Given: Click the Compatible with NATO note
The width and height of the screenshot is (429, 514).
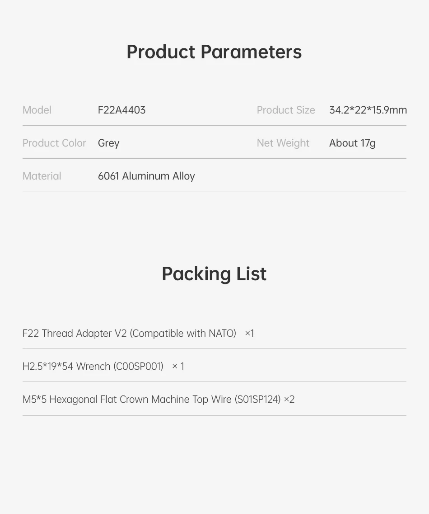Looking at the screenshot, I should click(x=183, y=333).
